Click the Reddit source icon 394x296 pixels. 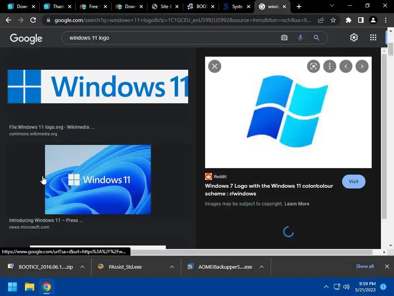point(208,177)
